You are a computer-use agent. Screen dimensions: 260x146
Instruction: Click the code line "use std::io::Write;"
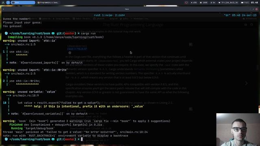pos(25,81)
